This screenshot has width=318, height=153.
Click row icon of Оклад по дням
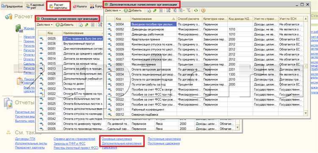point(42,83)
